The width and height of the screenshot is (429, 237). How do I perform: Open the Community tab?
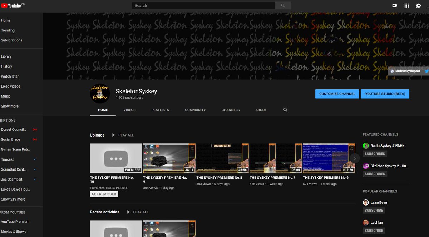pos(195,110)
